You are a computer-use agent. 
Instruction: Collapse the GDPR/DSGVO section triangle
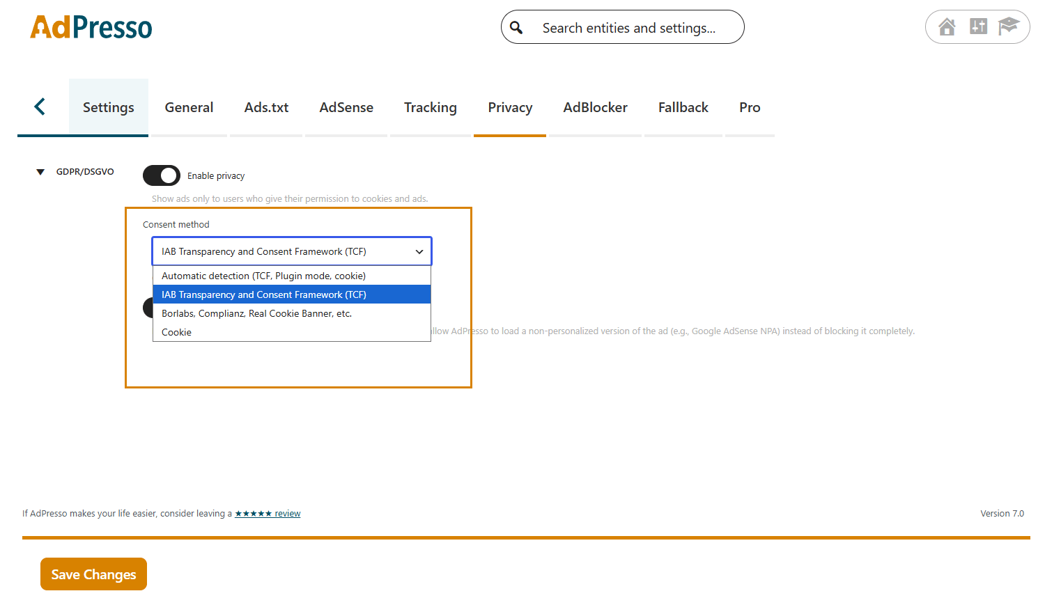click(40, 172)
